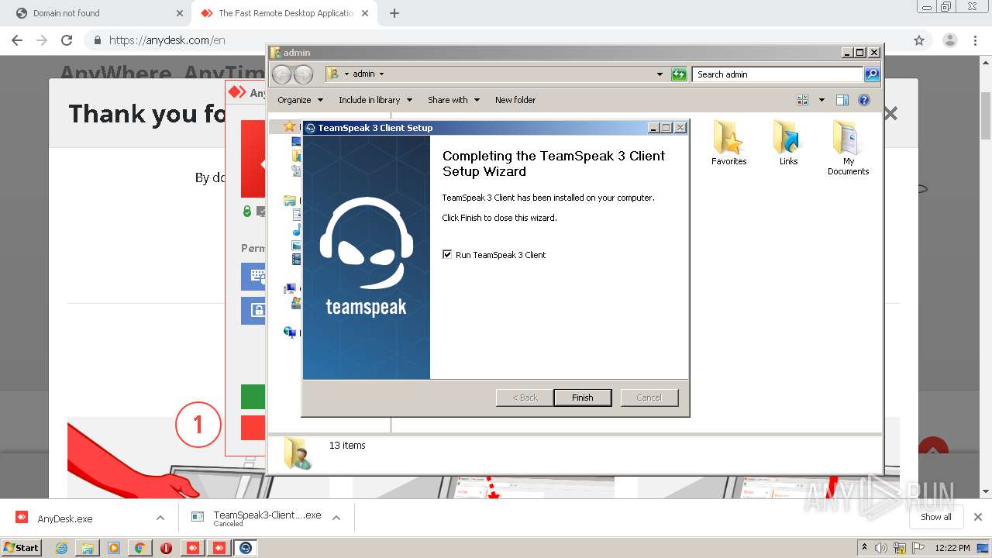Click Favorites star in Explorer navigation pane
This screenshot has width=992, height=558.
pos(290,126)
